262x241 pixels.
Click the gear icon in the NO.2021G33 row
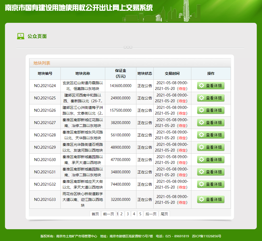coord(201,200)
